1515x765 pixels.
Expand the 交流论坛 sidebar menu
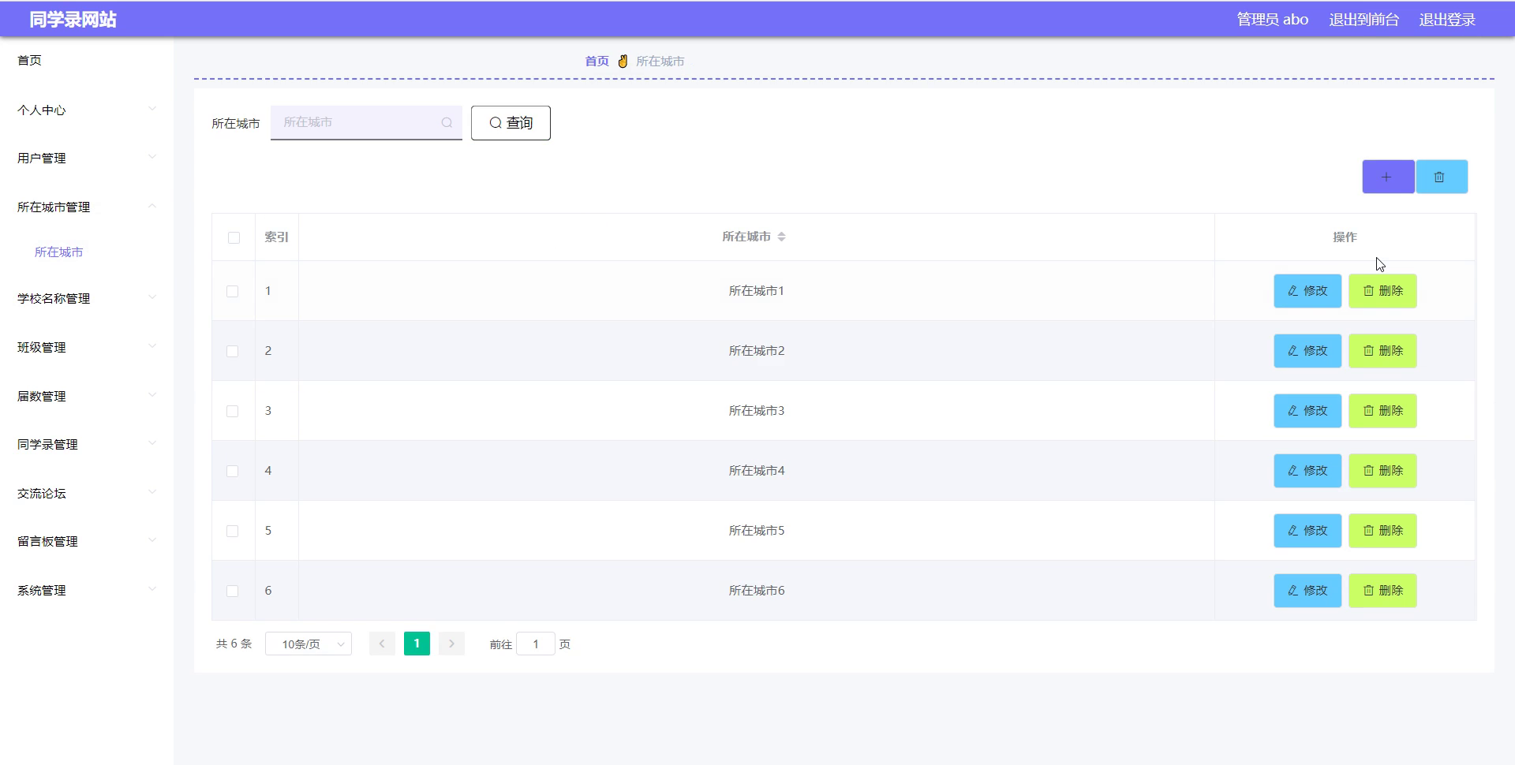(x=87, y=493)
